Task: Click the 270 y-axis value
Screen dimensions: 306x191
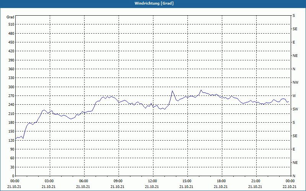Action: pyautogui.click(x=11, y=96)
